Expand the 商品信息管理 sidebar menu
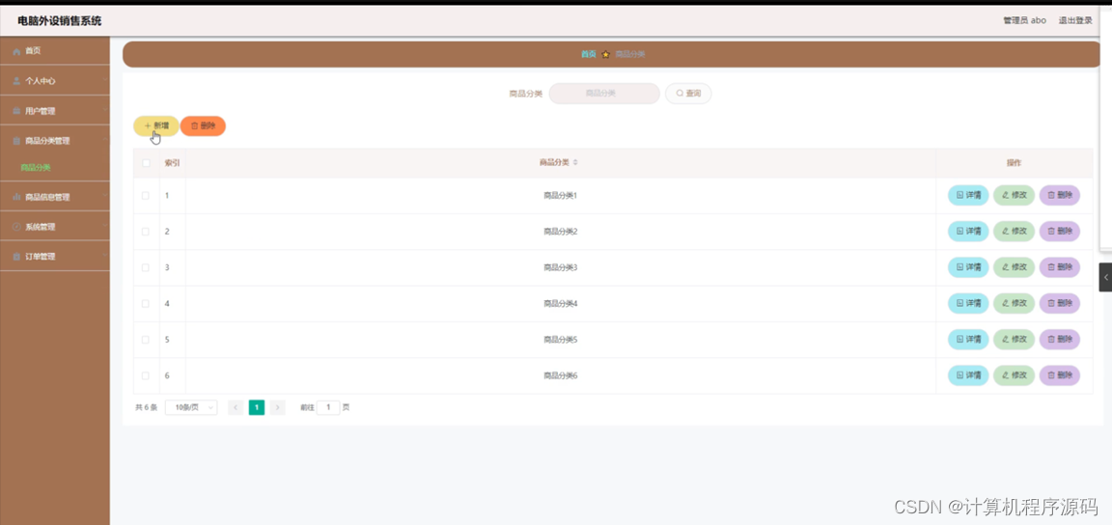 (x=55, y=197)
